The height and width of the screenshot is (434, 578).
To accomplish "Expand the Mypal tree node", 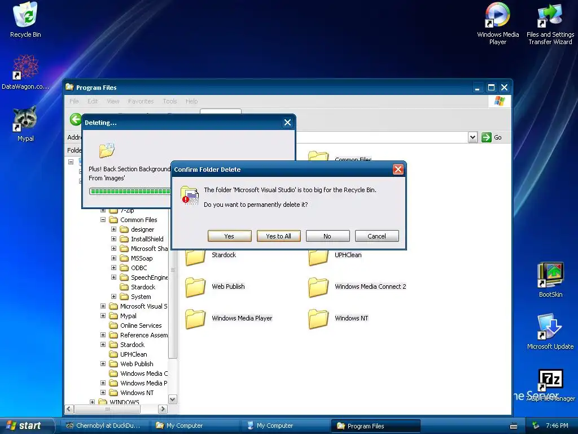I will point(103,315).
